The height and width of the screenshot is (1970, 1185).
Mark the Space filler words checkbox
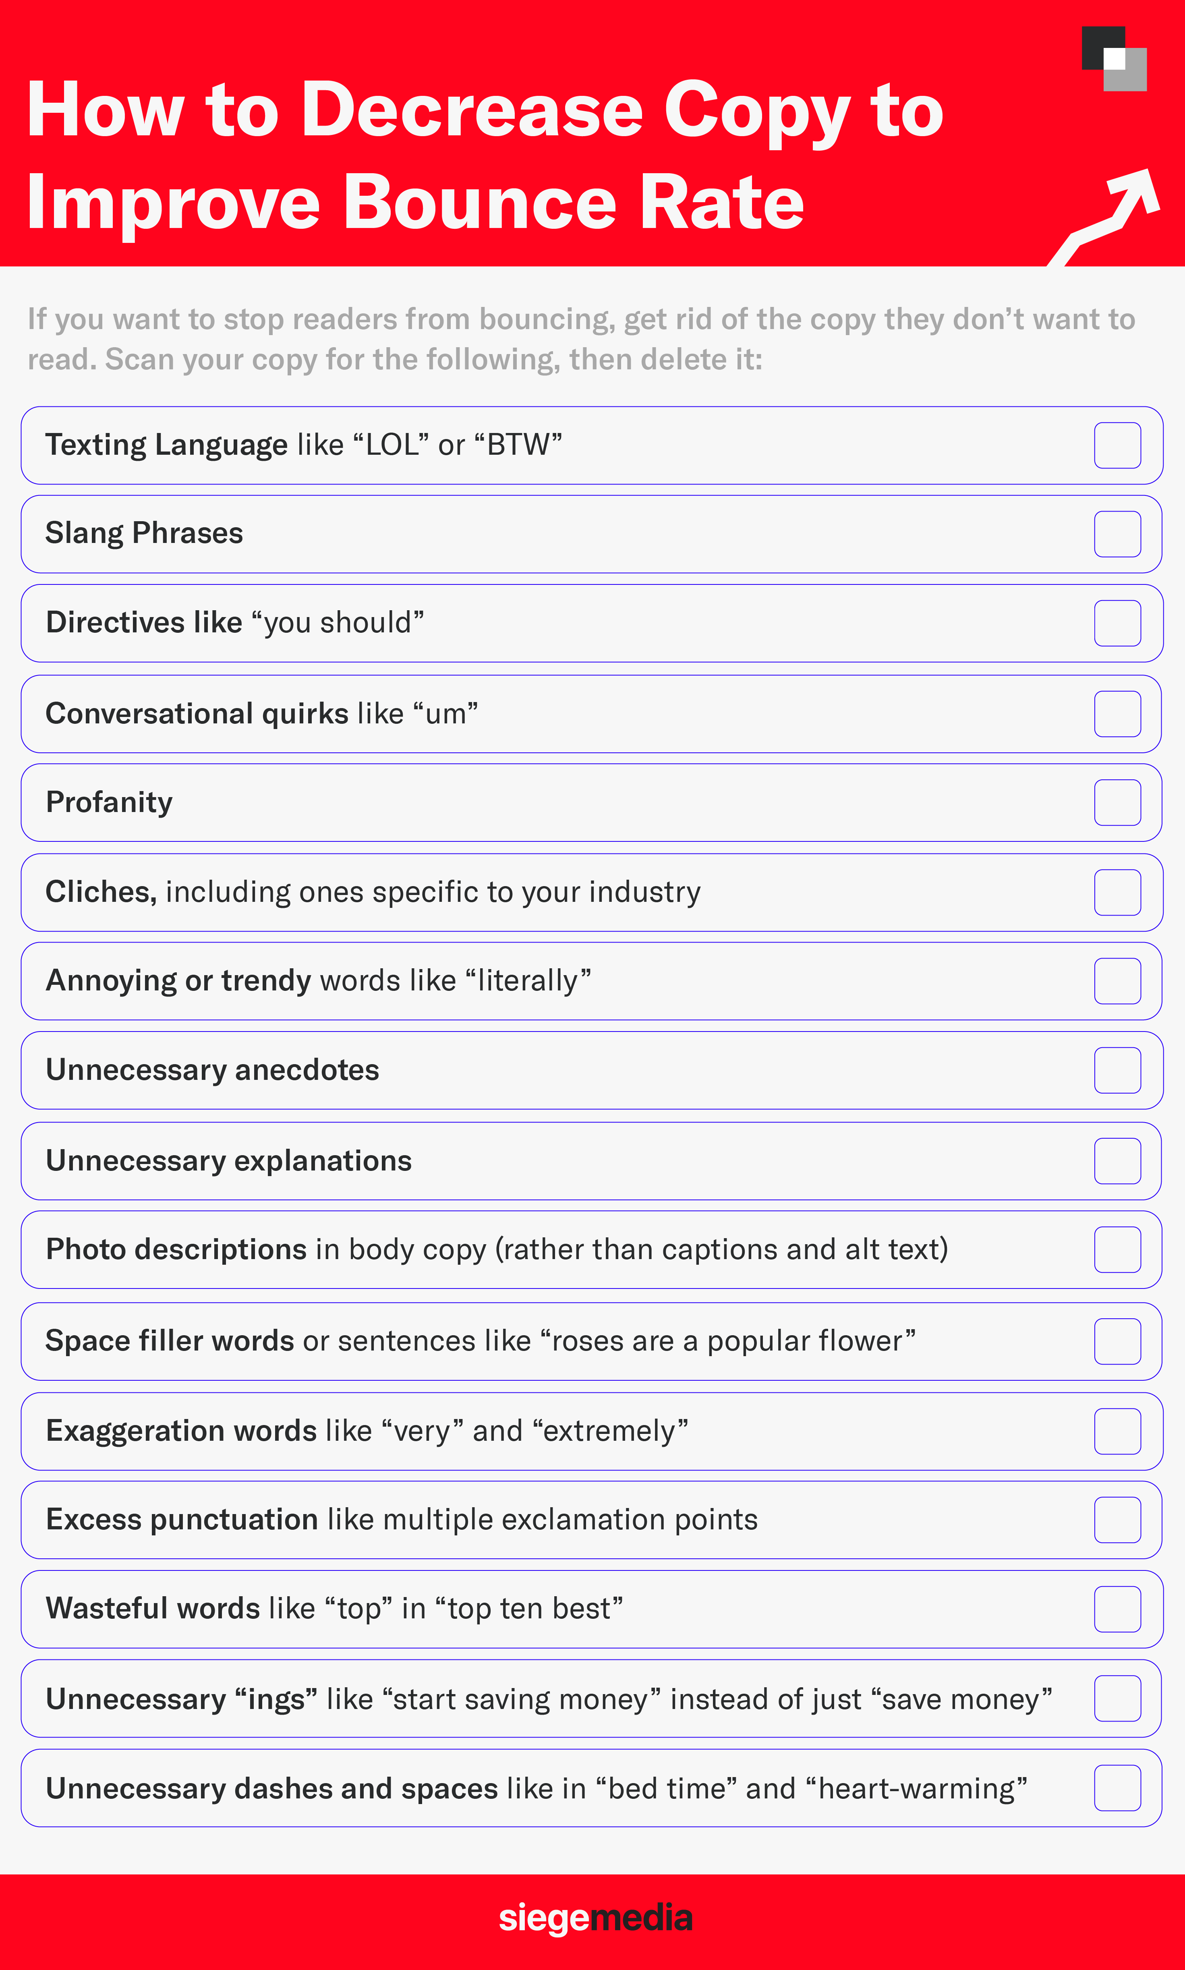(x=1117, y=1341)
